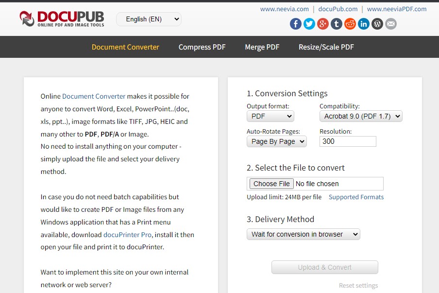Image resolution: width=439 pixels, height=293 pixels.
Task: Share on LinkedIn icon
Action: 364,24
